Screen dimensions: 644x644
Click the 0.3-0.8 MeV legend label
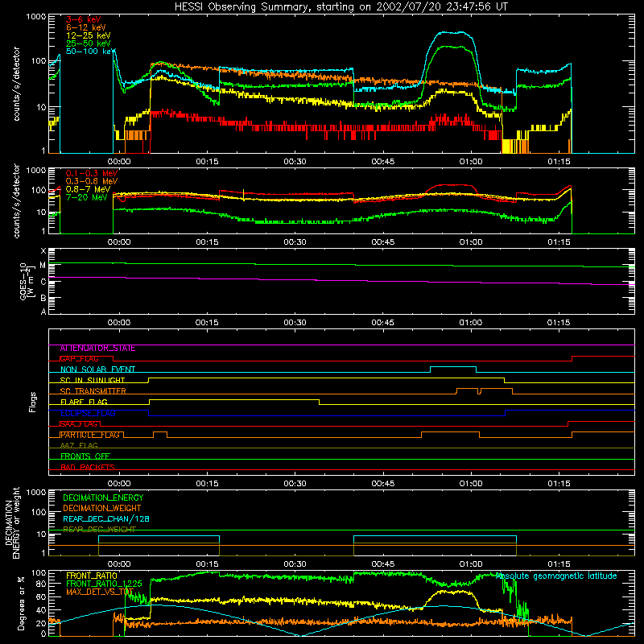[92, 181]
